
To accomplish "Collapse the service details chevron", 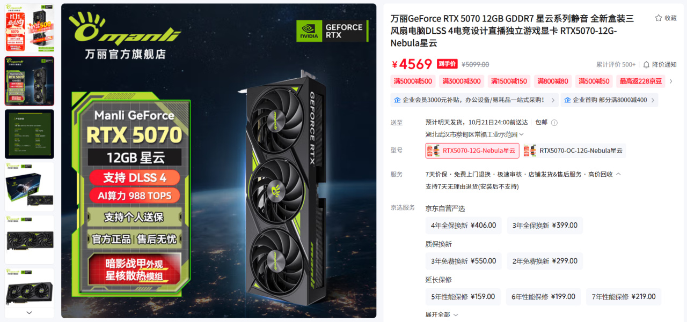I will [x=618, y=174].
